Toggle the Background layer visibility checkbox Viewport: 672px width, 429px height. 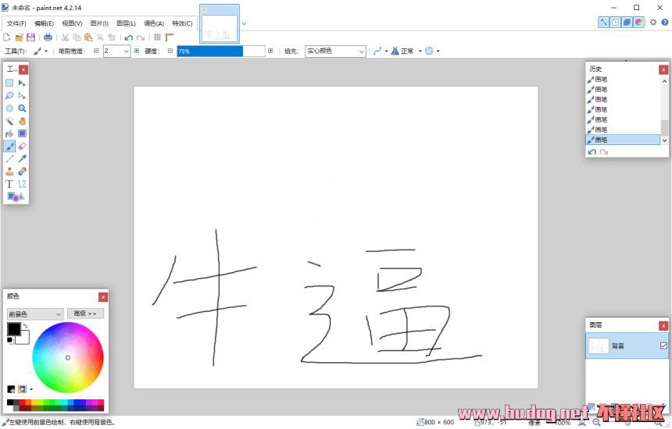663,346
